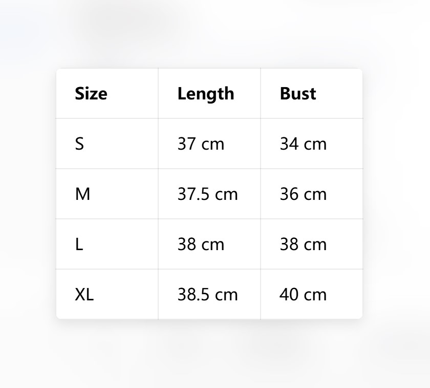This screenshot has width=430, height=388.
Task: Select the L size cell
Action: (107, 244)
